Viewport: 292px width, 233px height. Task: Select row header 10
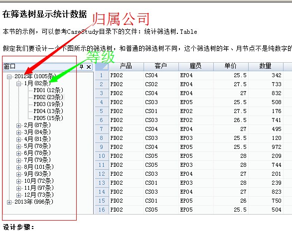pos(102,156)
